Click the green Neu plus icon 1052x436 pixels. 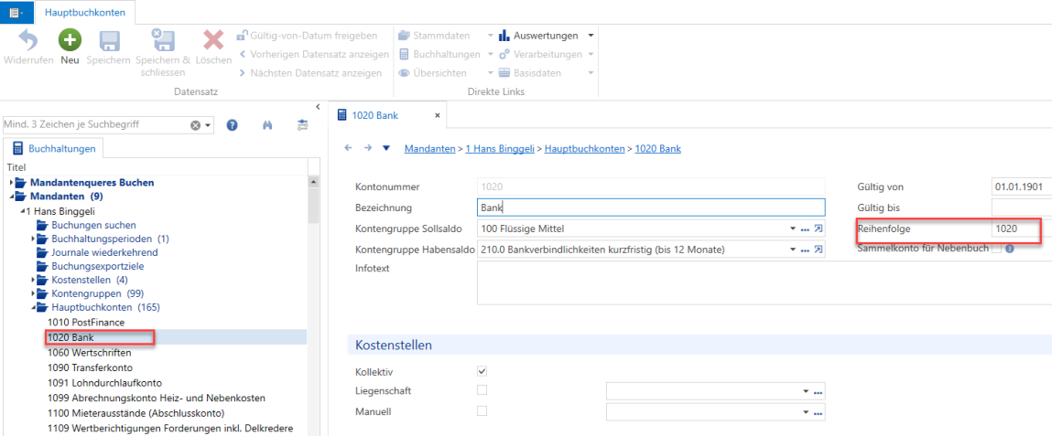pos(70,40)
